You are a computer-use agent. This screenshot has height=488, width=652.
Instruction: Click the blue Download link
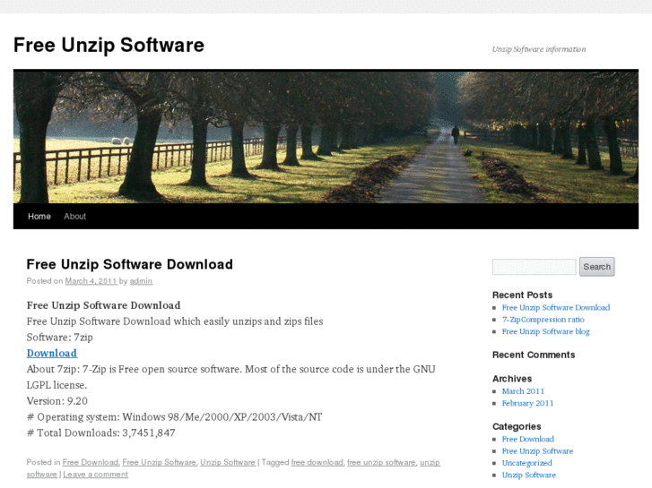click(x=52, y=353)
